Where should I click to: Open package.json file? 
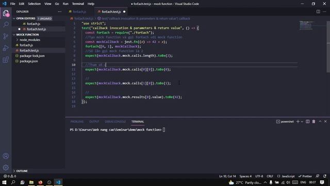39,61
